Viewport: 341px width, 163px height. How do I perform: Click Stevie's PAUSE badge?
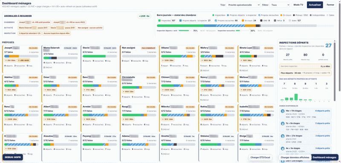click(110, 48)
